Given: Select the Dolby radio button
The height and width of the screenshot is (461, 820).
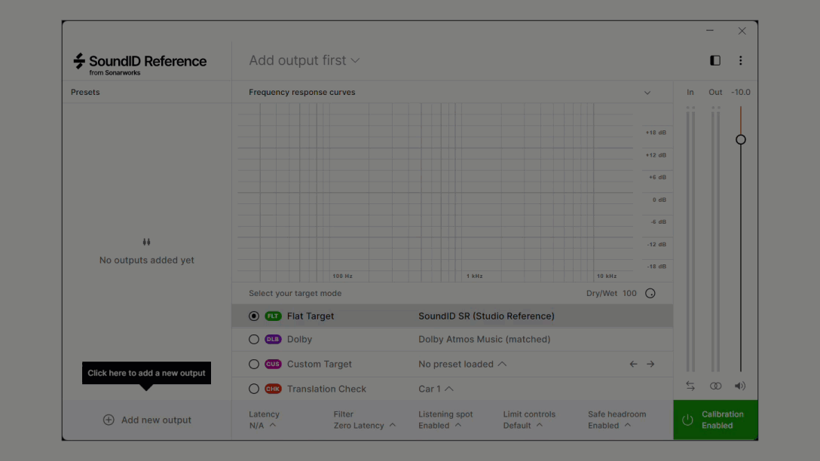Looking at the screenshot, I should [254, 339].
